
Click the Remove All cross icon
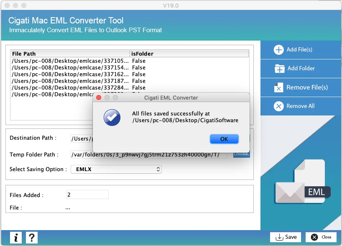(278, 106)
